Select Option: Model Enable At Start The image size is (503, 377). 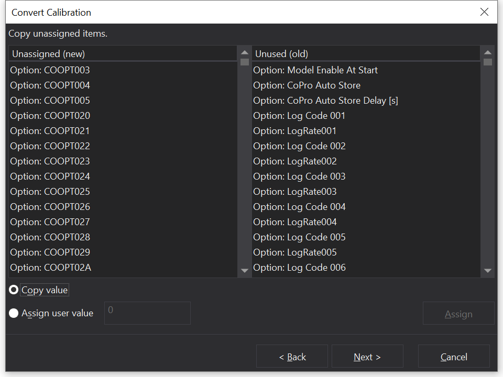point(315,70)
